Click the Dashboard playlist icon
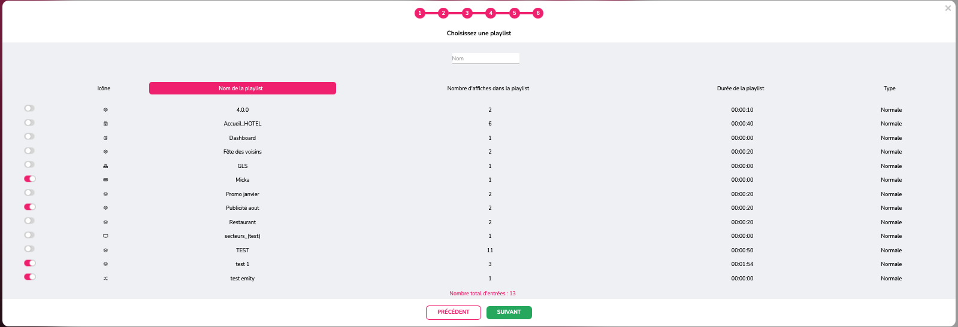 point(105,138)
